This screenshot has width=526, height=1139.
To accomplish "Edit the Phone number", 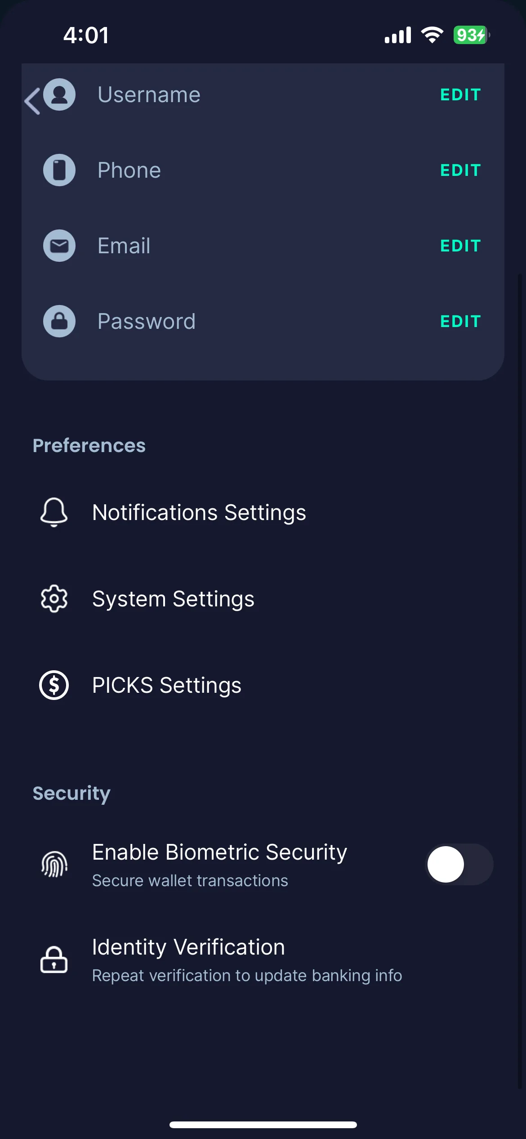I will tap(460, 170).
